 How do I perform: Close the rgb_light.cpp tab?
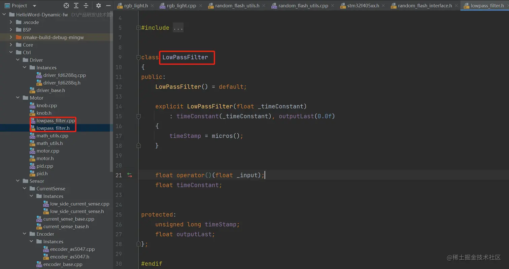200,5
